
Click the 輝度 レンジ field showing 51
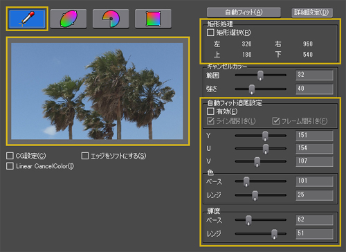click(x=314, y=234)
